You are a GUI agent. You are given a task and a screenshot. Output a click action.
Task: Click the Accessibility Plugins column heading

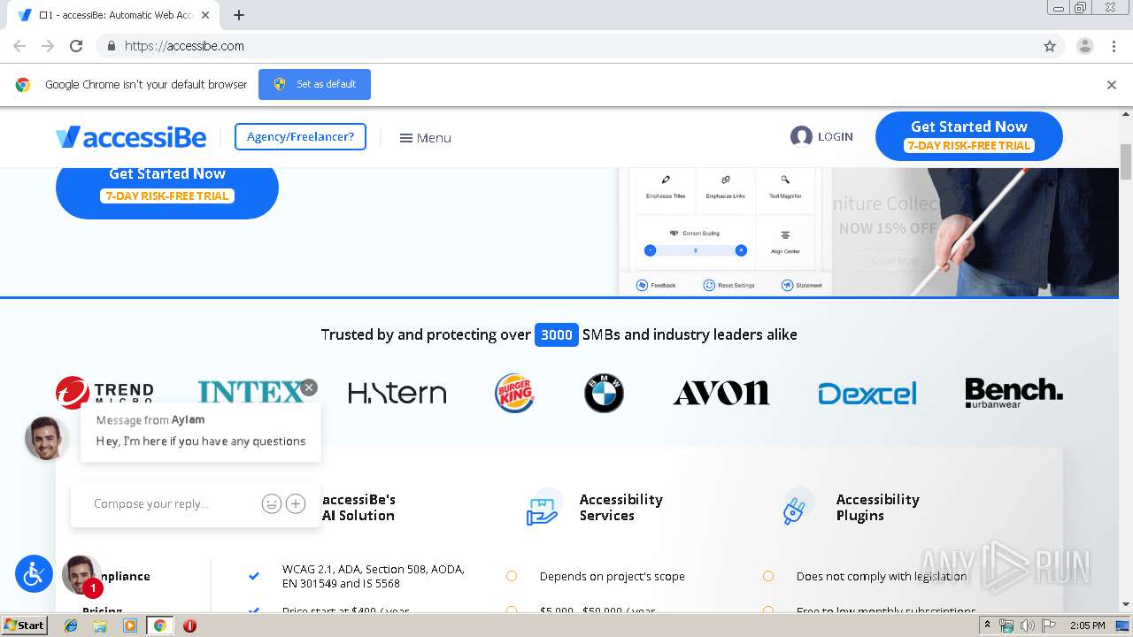click(x=877, y=507)
